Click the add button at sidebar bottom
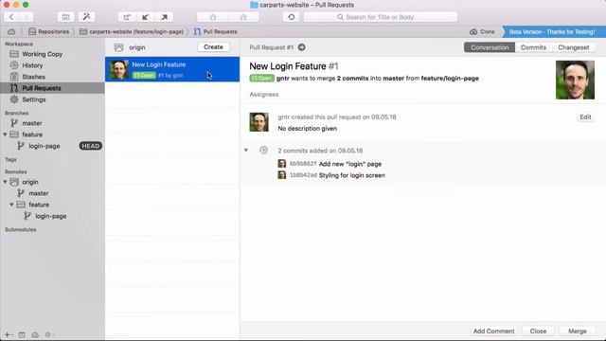Image resolution: width=606 pixels, height=341 pixels. pyautogui.click(x=9, y=334)
